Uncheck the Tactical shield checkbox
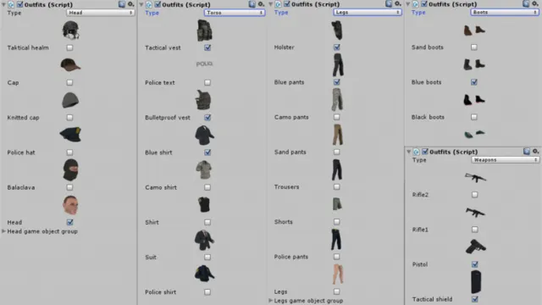Screen dimensions: 542x305 pyautogui.click(x=475, y=299)
